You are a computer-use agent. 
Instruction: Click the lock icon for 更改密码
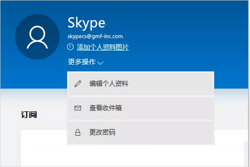[x=78, y=133]
